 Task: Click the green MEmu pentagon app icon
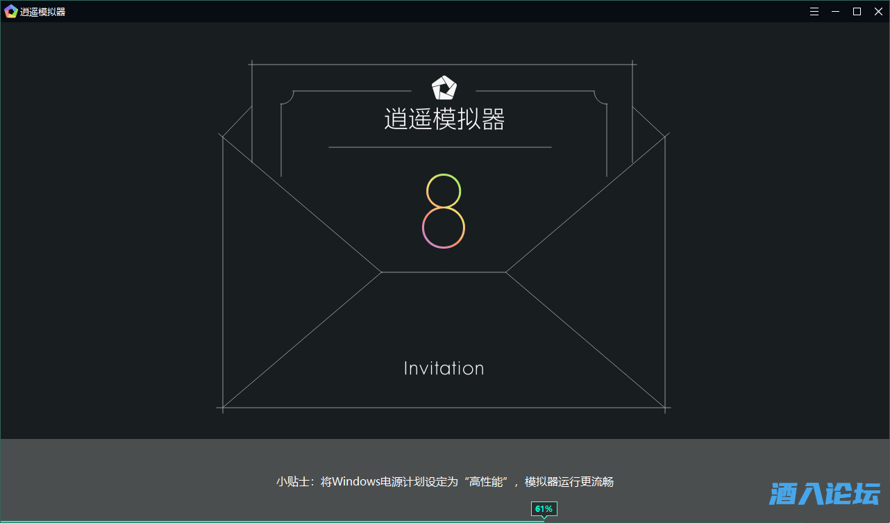click(10, 11)
